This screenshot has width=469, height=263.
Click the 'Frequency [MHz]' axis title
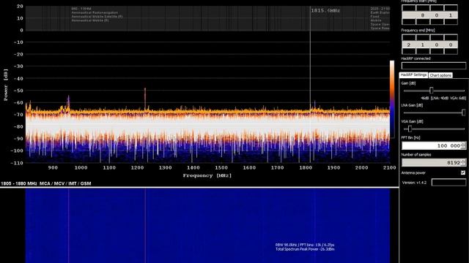click(207, 175)
